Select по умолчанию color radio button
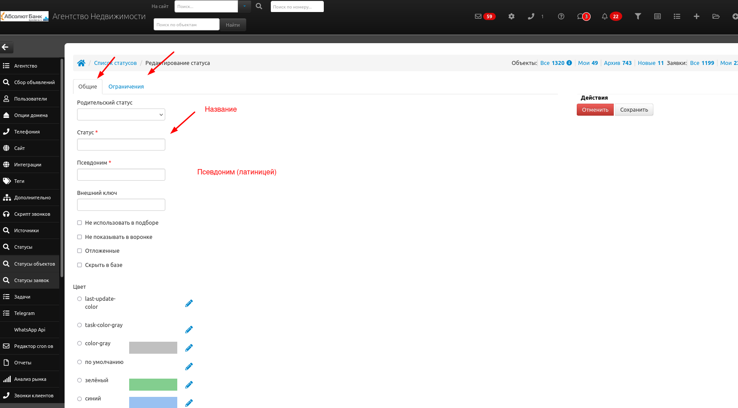This screenshot has width=738, height=408. point(80,362)
